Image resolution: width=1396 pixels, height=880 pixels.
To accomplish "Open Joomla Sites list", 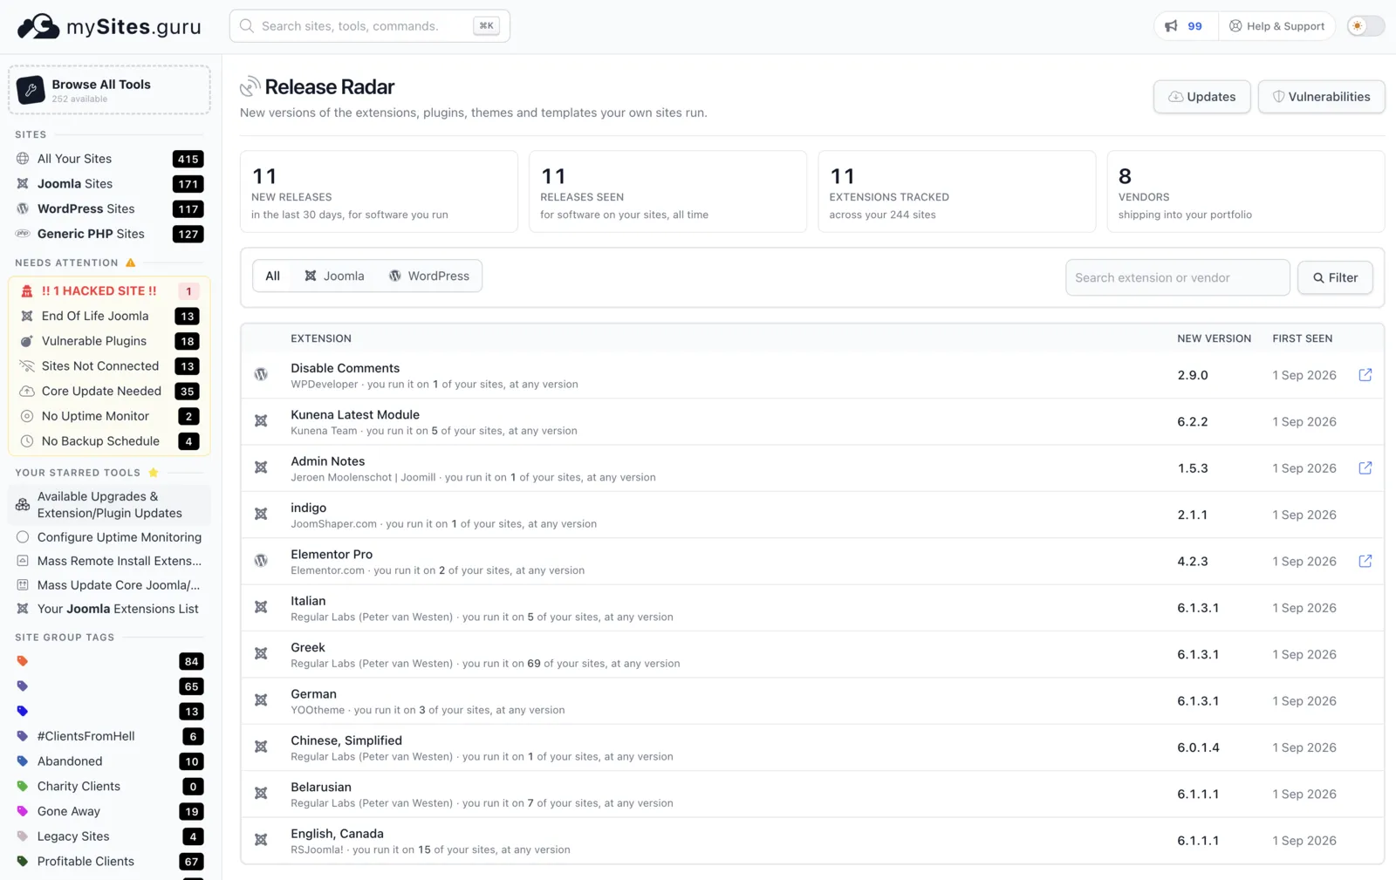I will tap(109, 184).
